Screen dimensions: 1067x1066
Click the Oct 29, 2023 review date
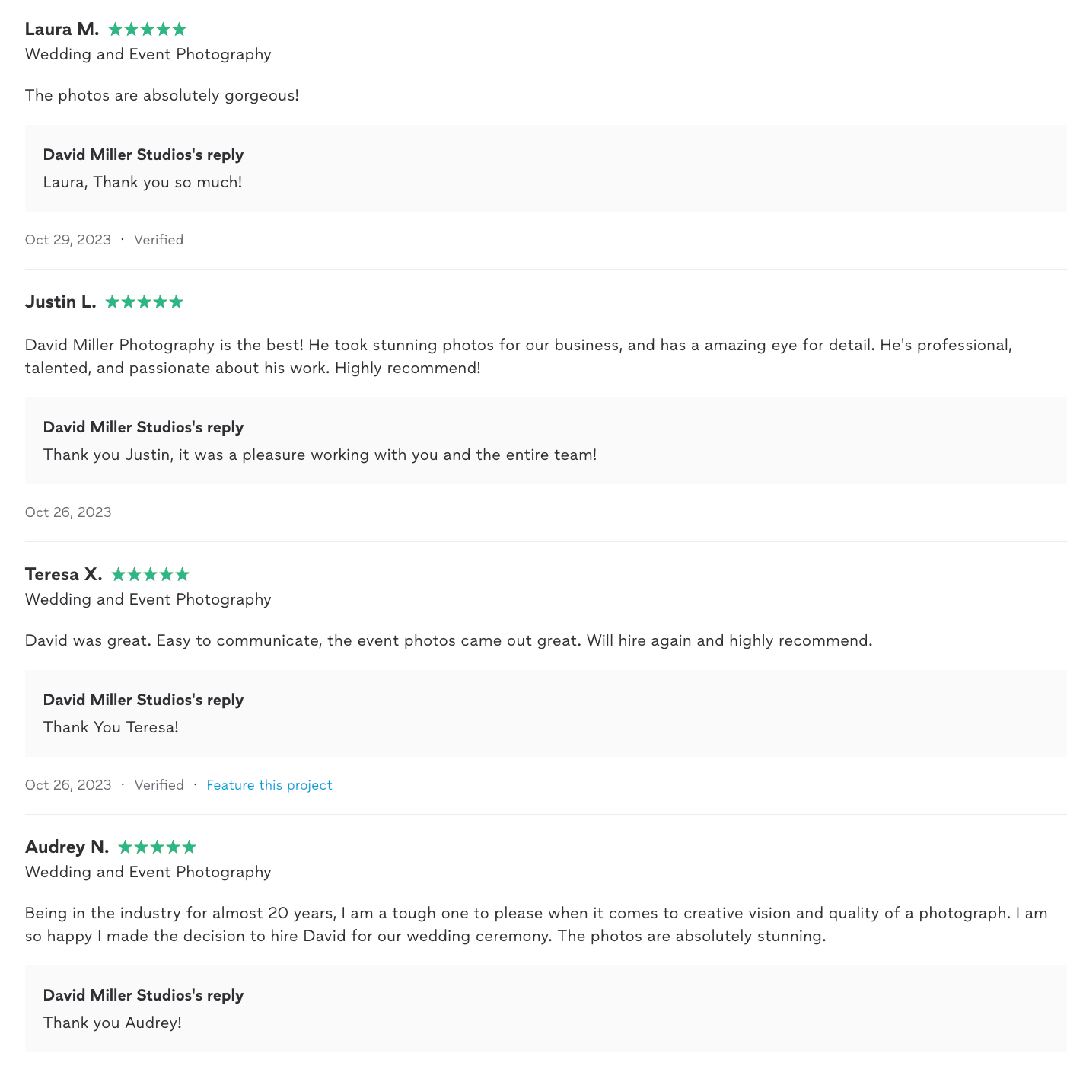point(68,240)
